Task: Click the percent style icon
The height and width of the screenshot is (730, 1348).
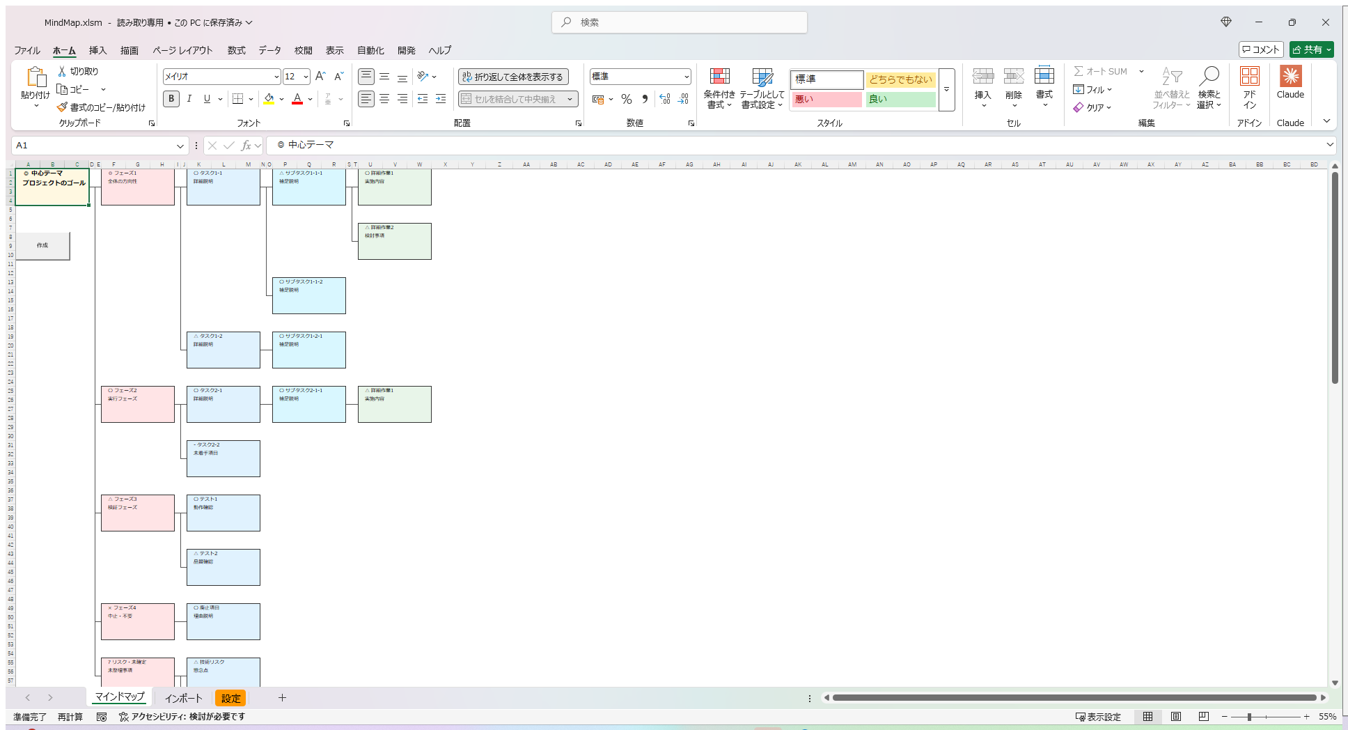Action: [x=627, y=99]
